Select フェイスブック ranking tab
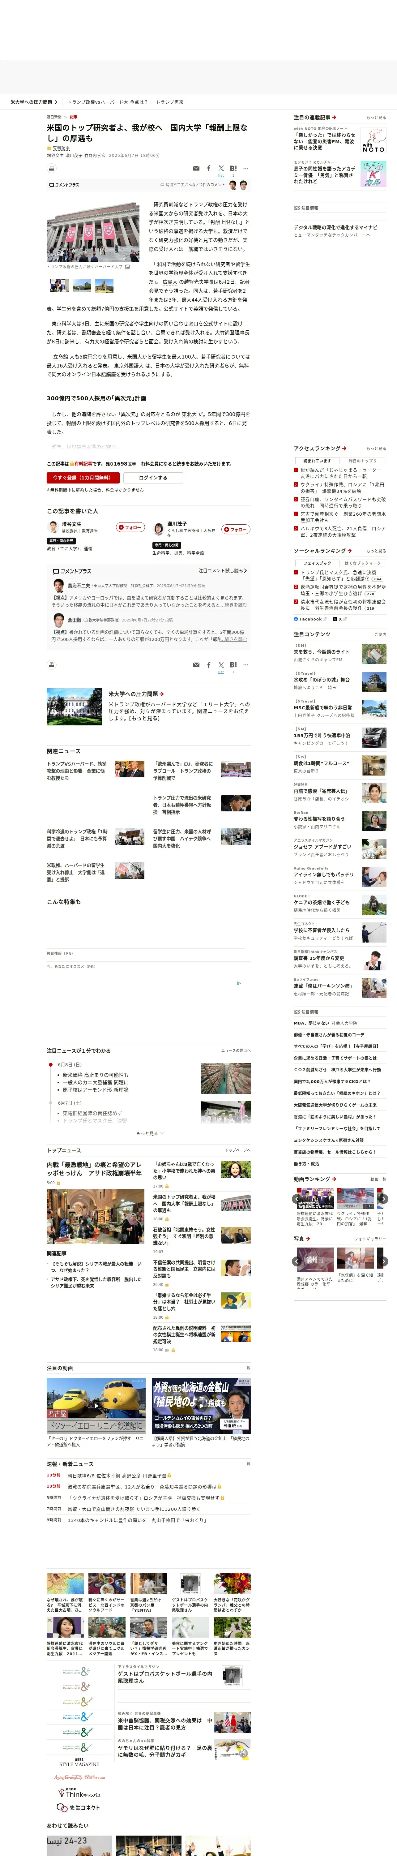Image resolution: width=397 pixels, height=1856 pixels. tap(317, 563)
